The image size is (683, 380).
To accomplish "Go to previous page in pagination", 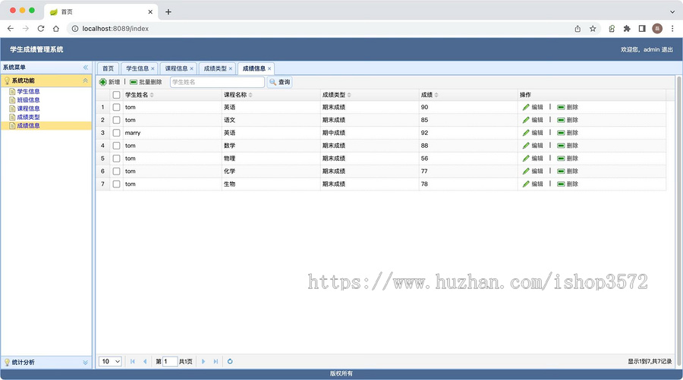I will click(145, 361).
